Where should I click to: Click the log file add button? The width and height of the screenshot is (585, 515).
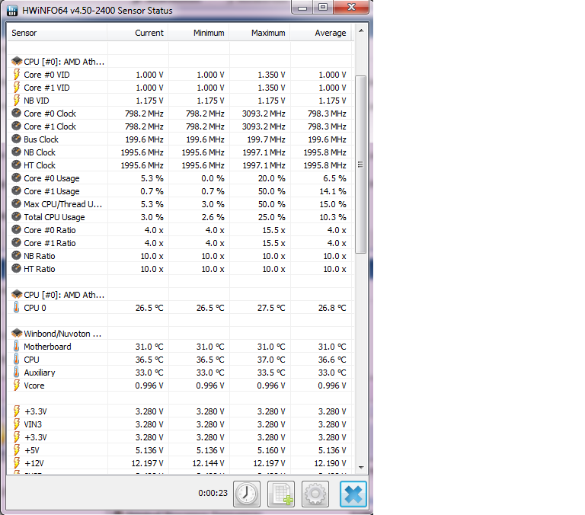click(x=281, y=494)
